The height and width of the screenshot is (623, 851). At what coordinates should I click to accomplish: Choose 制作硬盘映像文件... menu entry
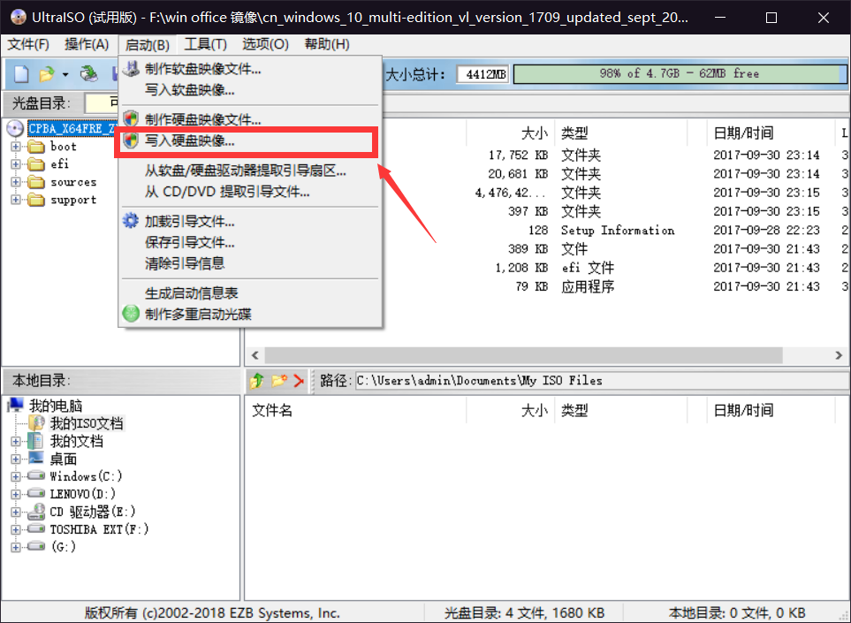[x=250, y=119]
